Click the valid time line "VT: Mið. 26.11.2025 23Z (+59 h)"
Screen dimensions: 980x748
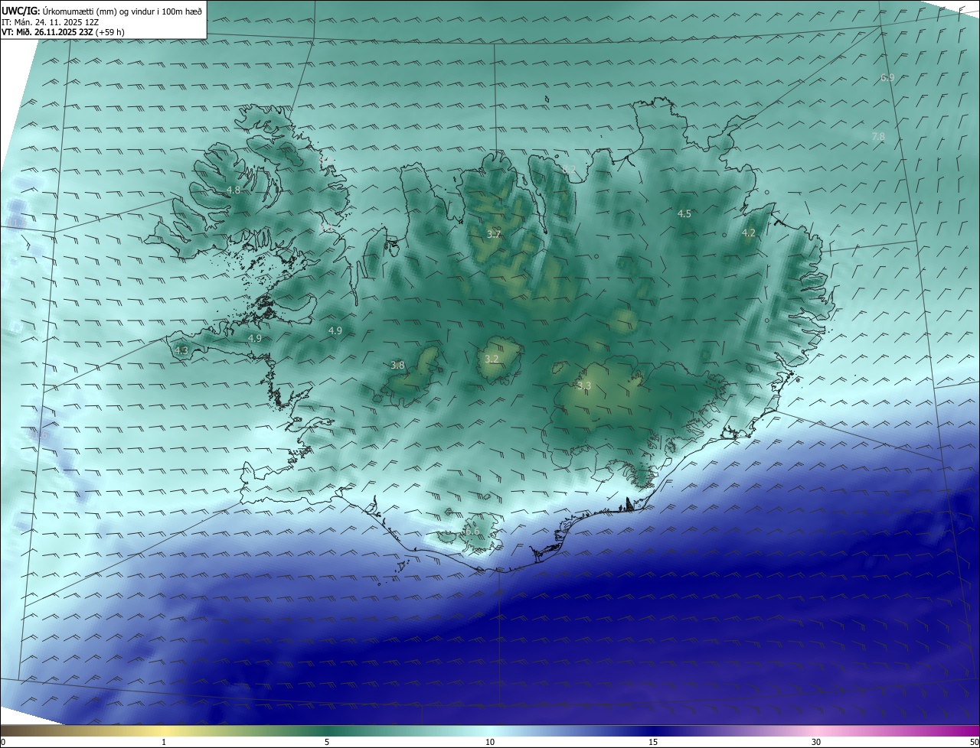tap(63, 32)
